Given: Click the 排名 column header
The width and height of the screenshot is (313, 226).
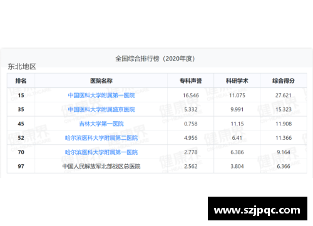Looking at the screenshot, I should point(21,81).
